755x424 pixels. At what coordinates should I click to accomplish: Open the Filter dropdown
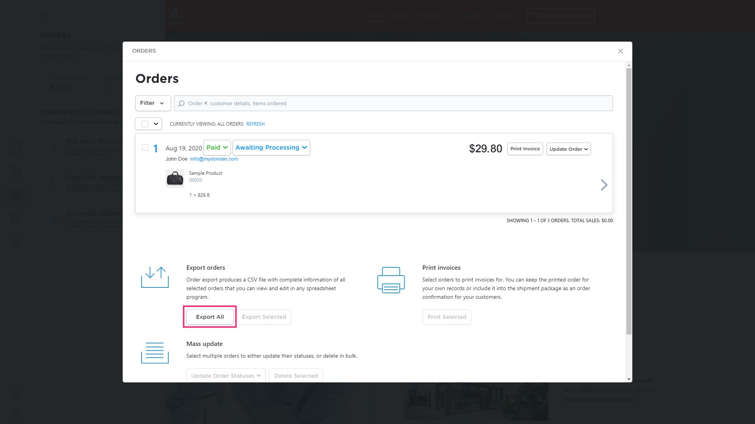click(x=153, y=103)
